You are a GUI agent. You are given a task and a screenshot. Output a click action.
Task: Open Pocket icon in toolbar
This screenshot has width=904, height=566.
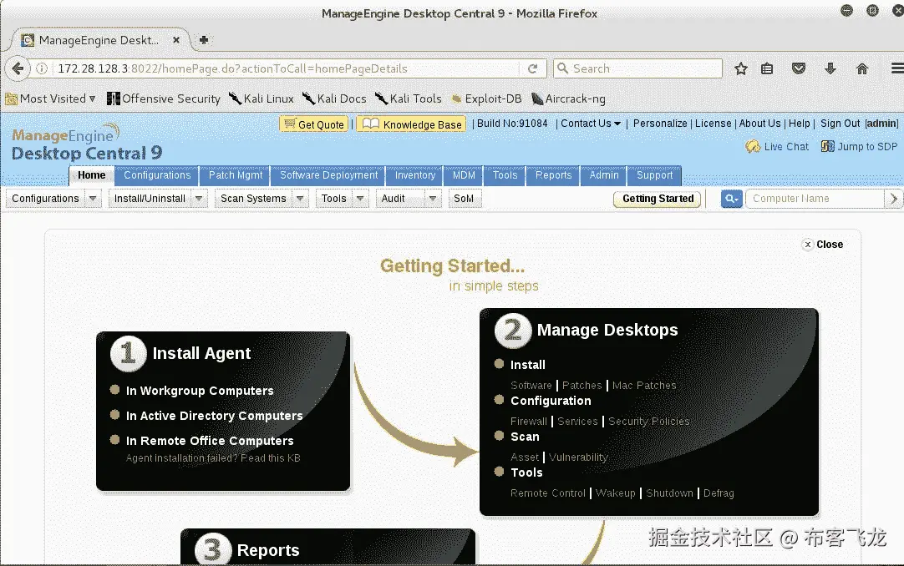coord(799,69)
